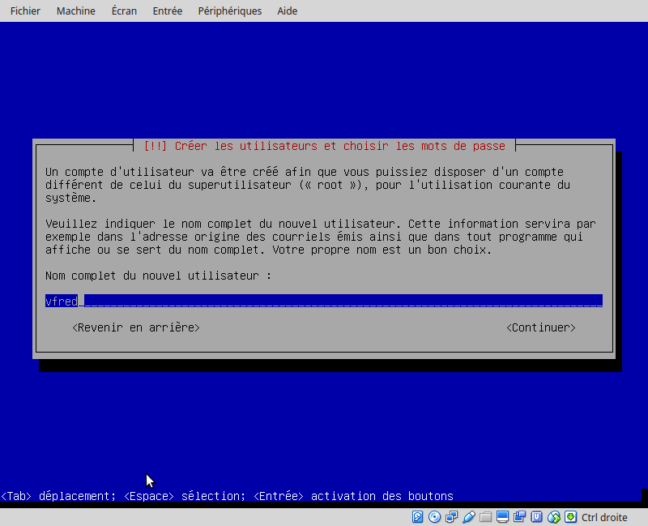Click the optical disc drive icon
648x526 pixels.
[434, 517]
